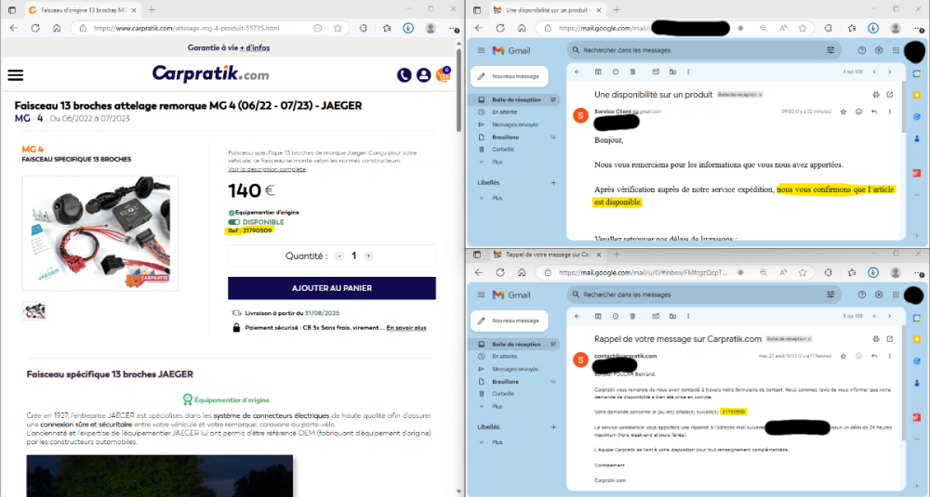
Task: Archive the 'Une disponibilité sur un produit' email
Action: pyautogui.click(x=598, y=72)
